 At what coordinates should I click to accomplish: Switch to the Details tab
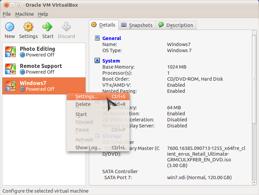[x=104, y=25]
